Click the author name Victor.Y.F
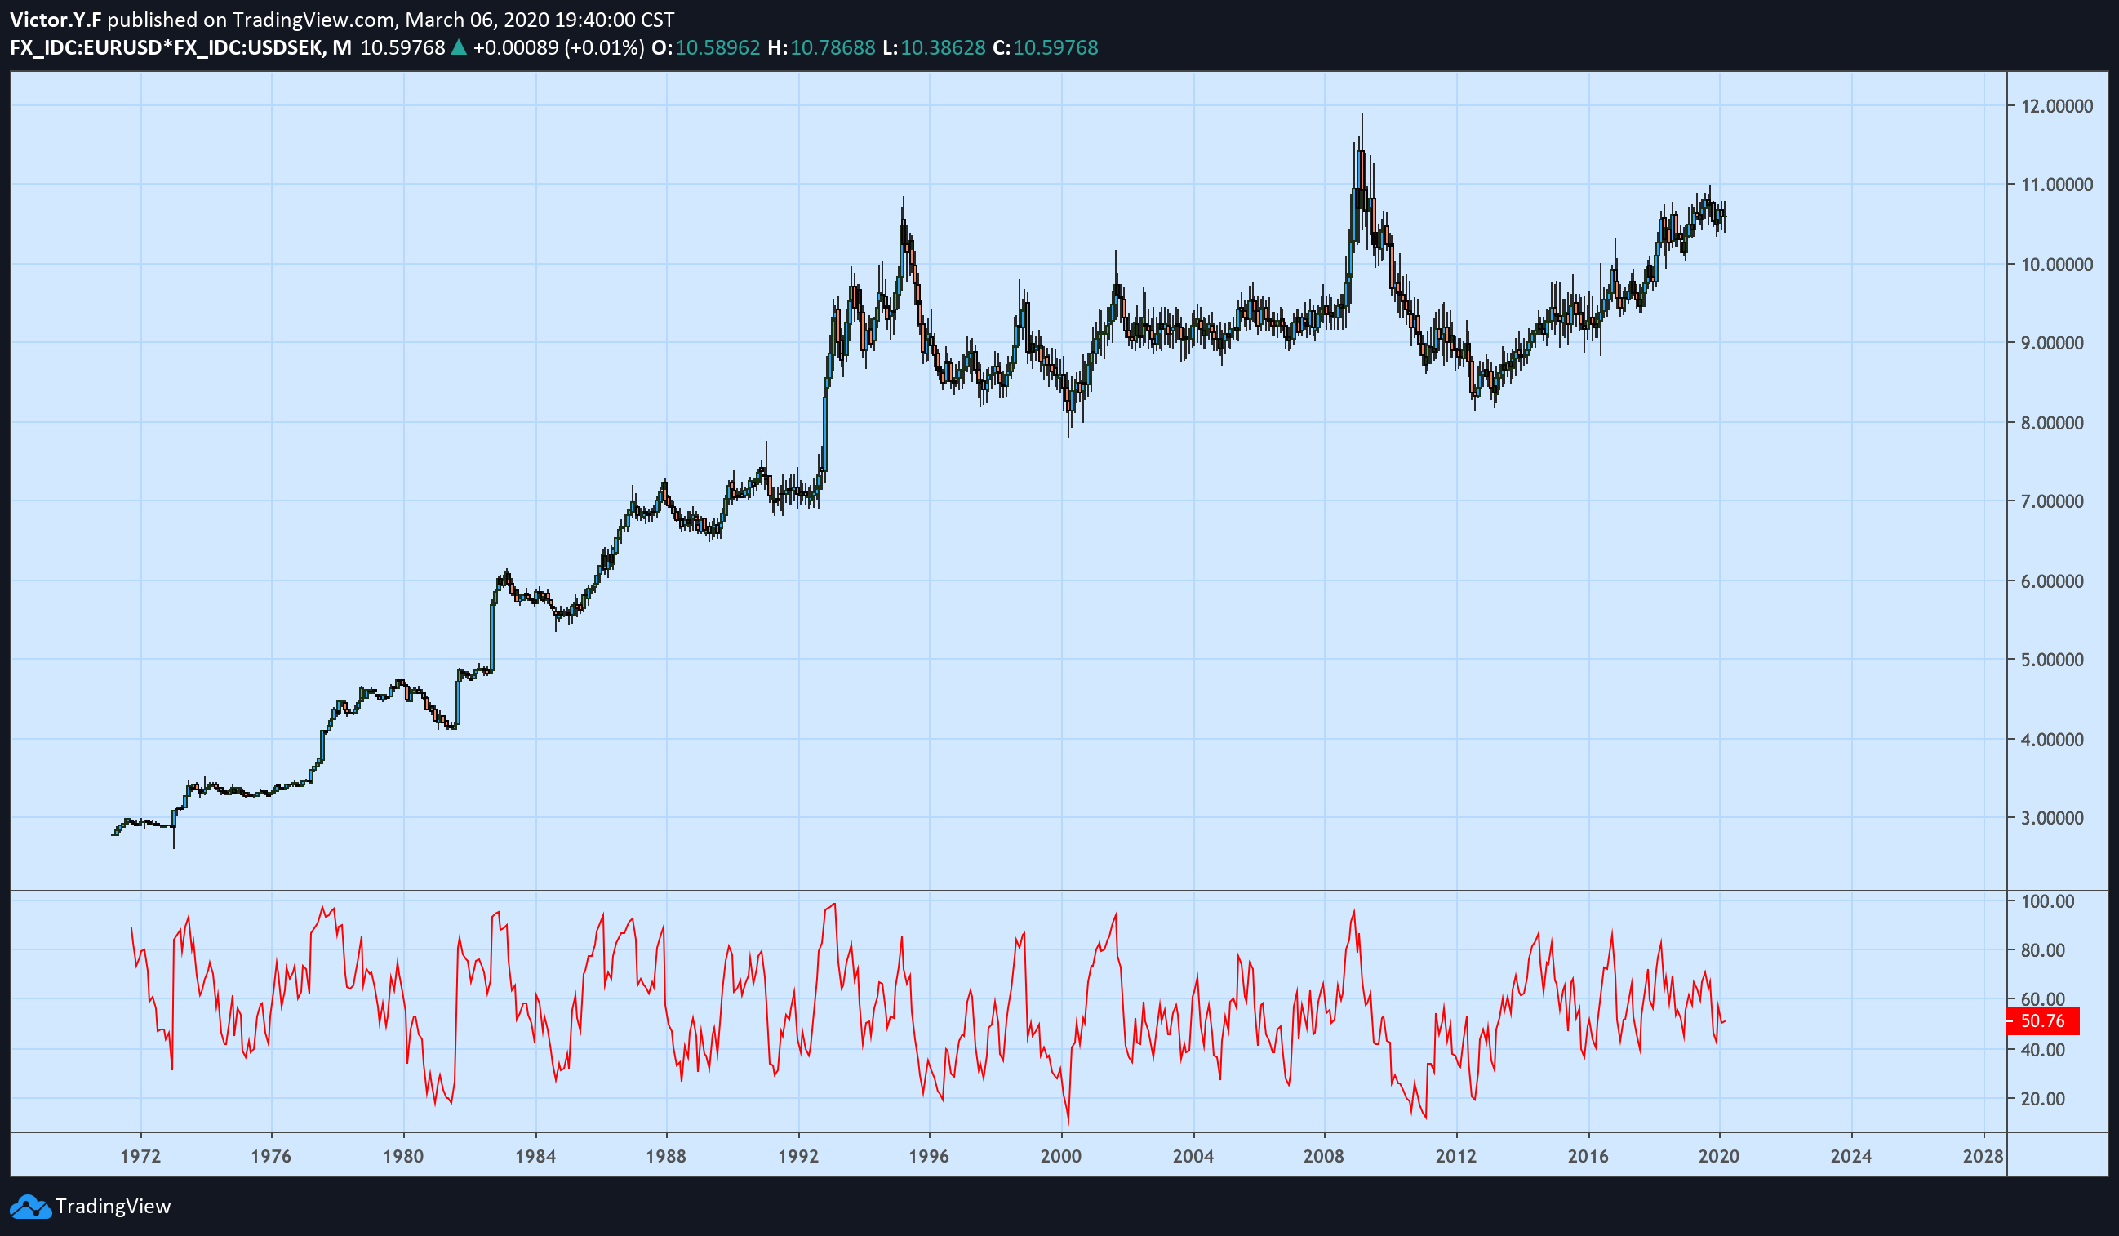This screenshot has height=1236, width=2119. pyautogui.click(x=56, y=20)
